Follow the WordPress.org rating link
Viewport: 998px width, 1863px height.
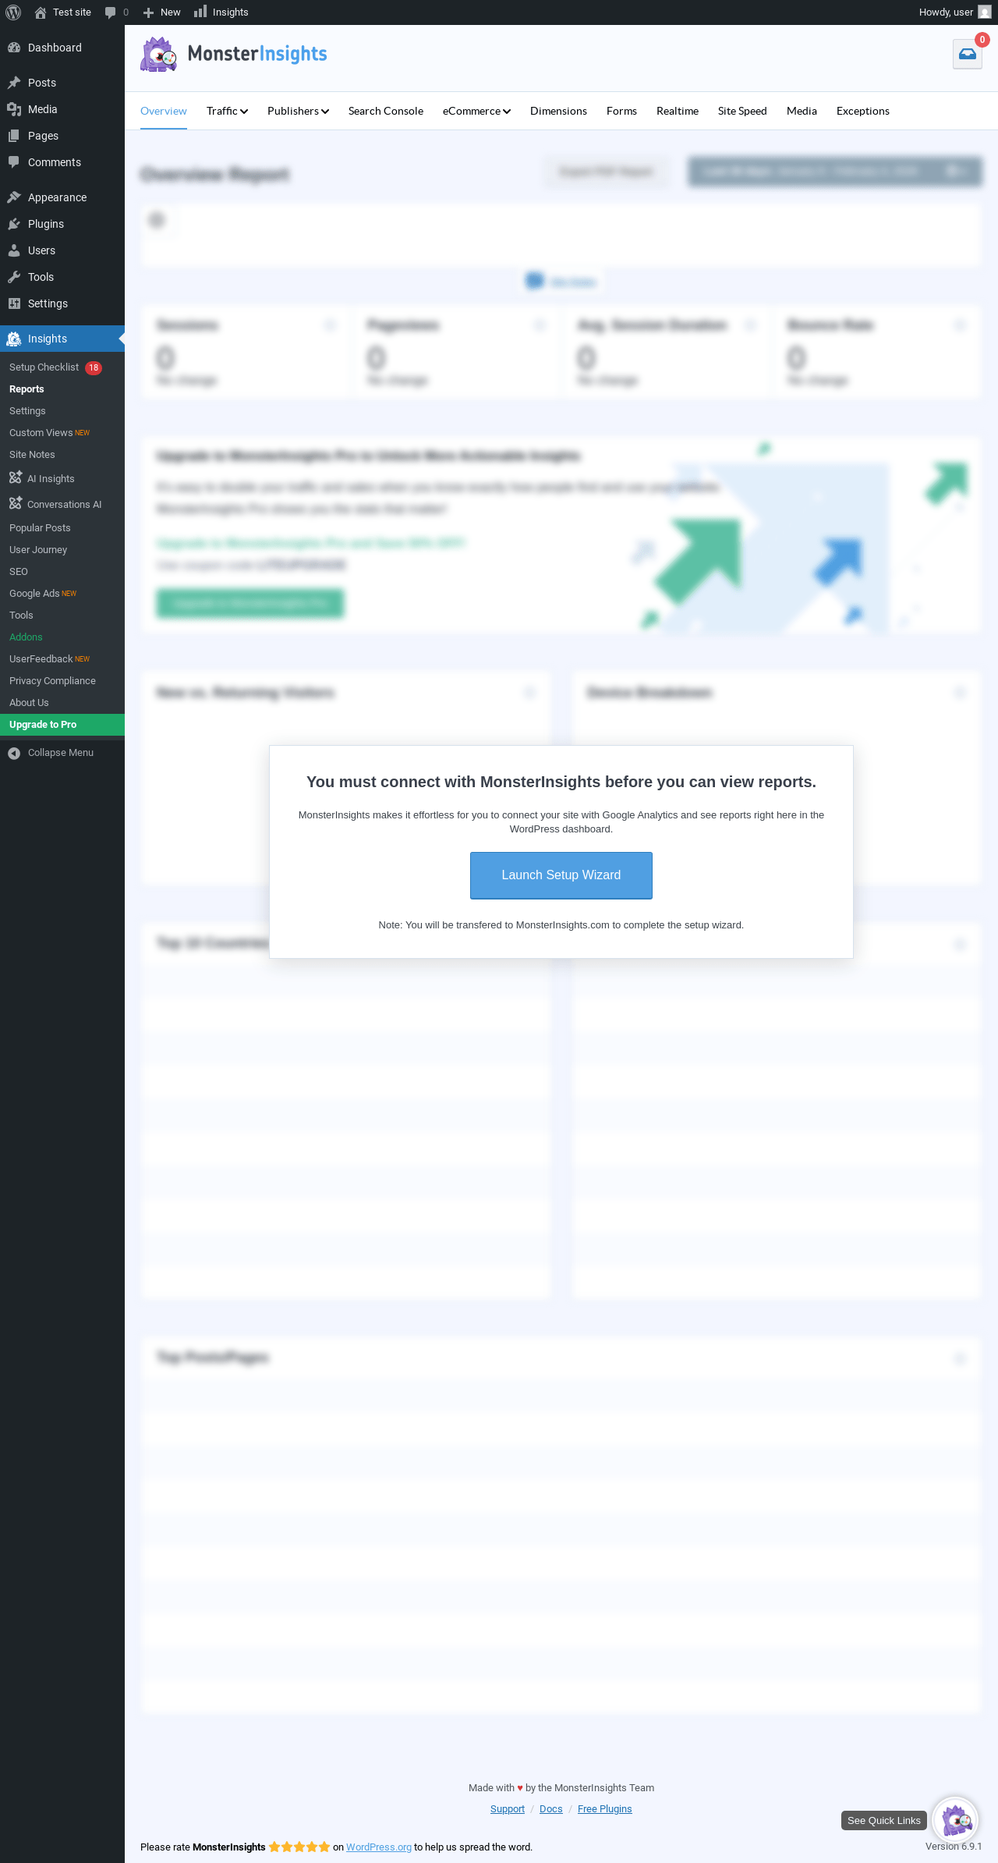click(x=379, y=1847)
